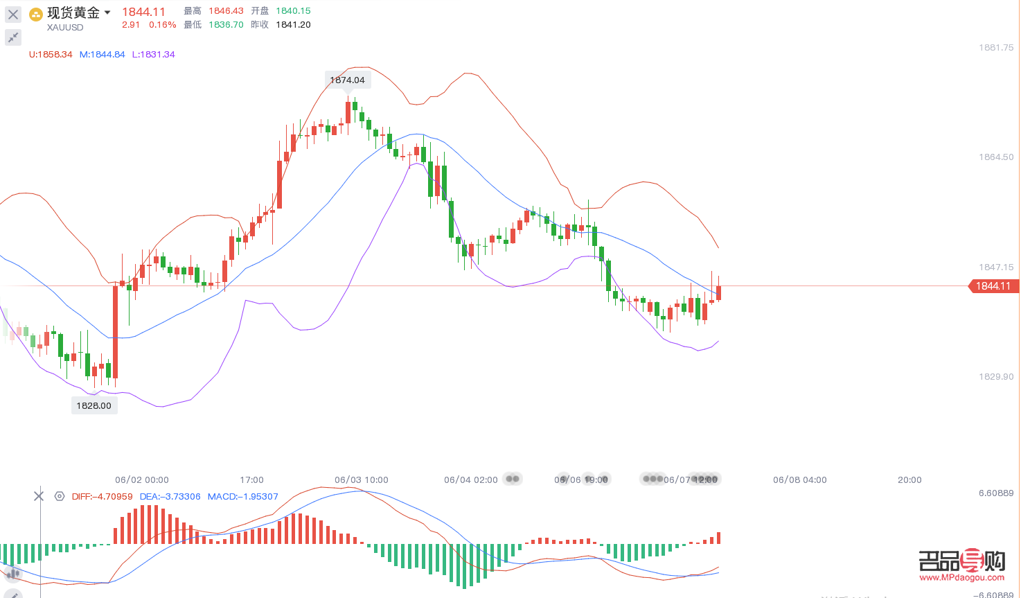Click the pencil drawing tool icon
The height and width of the screenshot is (598, 1021).
coord(12,595)
